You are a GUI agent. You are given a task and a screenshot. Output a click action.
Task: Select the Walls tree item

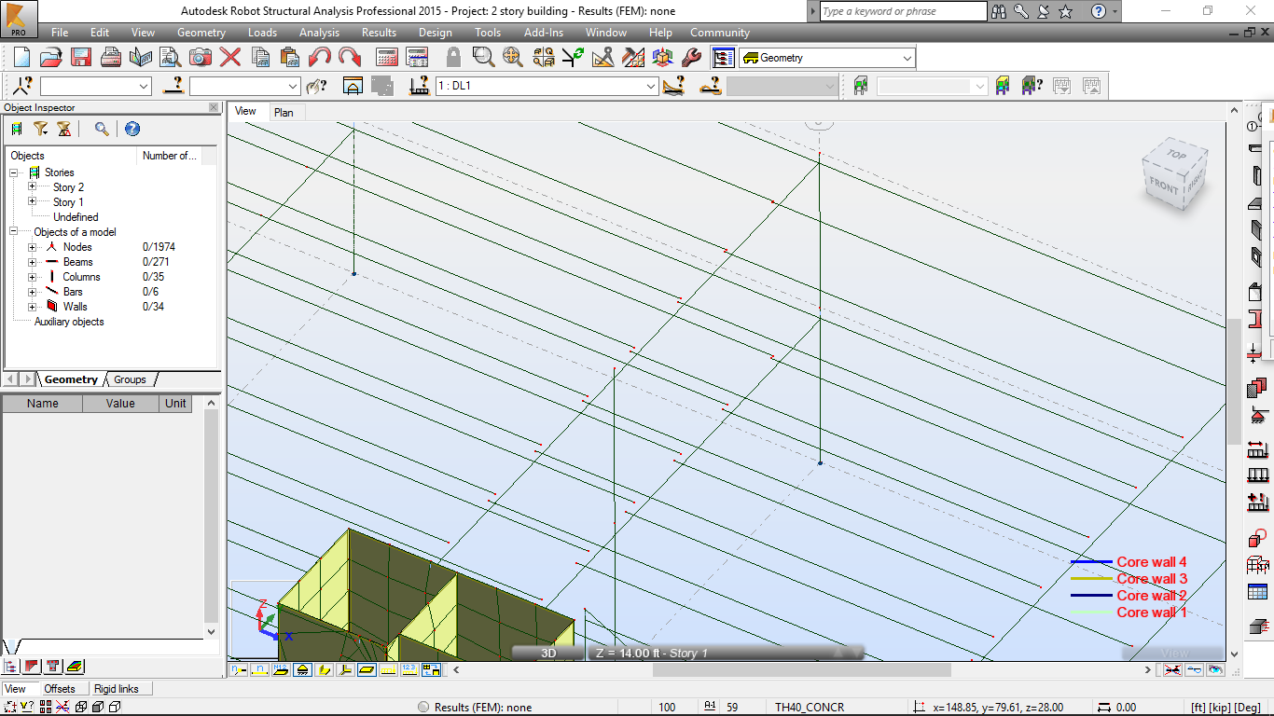(x=75, y=306)
